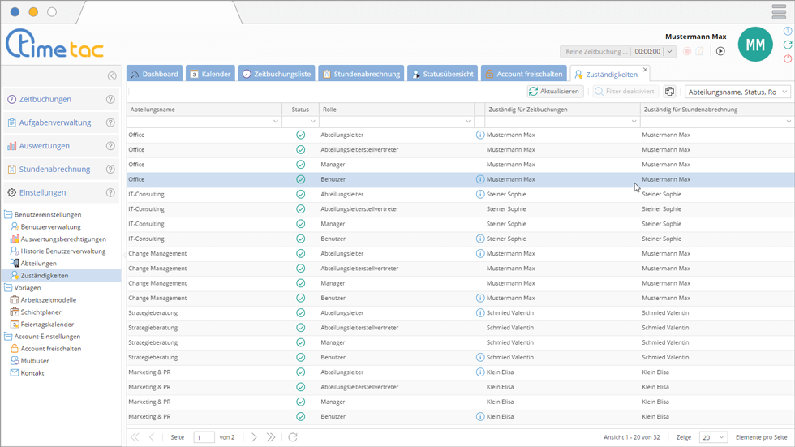Toggle the status check in the first Office row
Image resolution: width=795 pixels, height=447 pixels.
301,135
